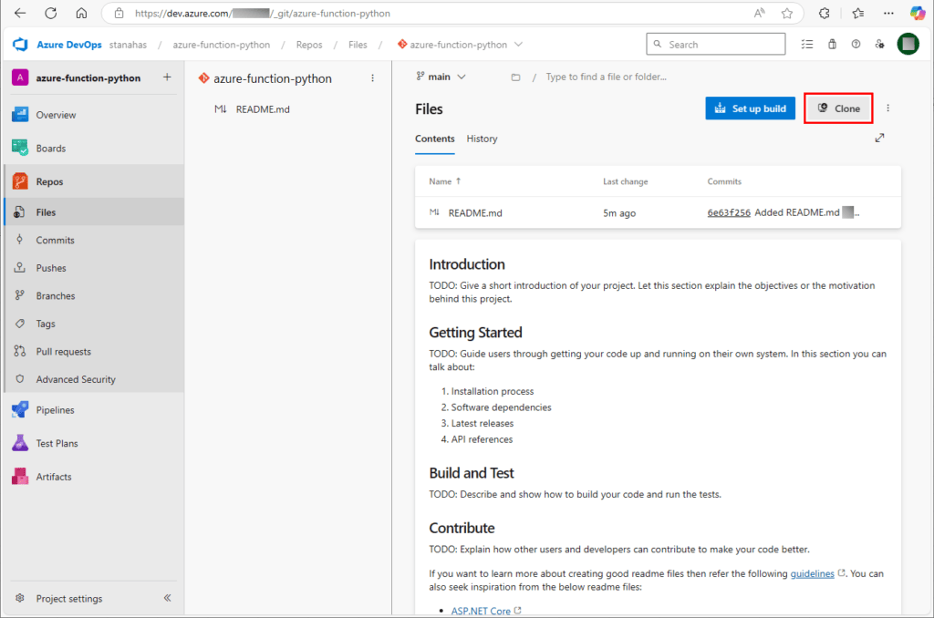
Task: Open user settings icon in header
Action: tap(880, 44)
